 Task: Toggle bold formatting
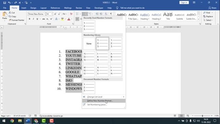(x=30, y=19)
